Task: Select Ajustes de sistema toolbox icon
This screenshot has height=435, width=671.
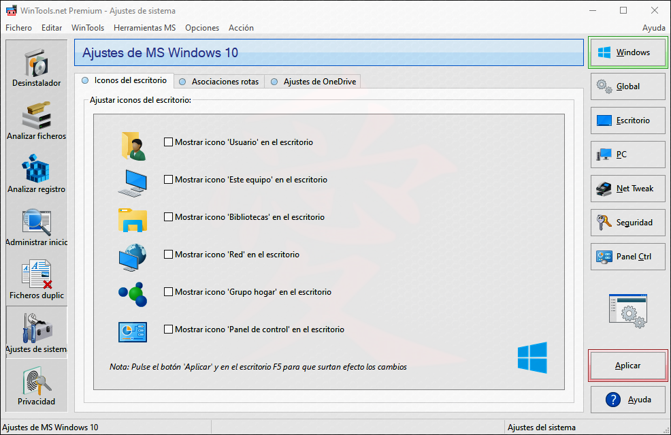Action: click(36, 328)
